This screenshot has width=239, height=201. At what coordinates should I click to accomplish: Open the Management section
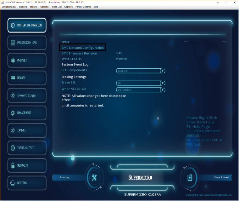coord(27,113)
